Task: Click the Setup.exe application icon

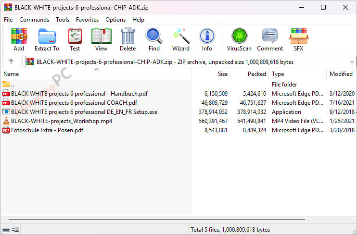Action: [x=6, y=111]
